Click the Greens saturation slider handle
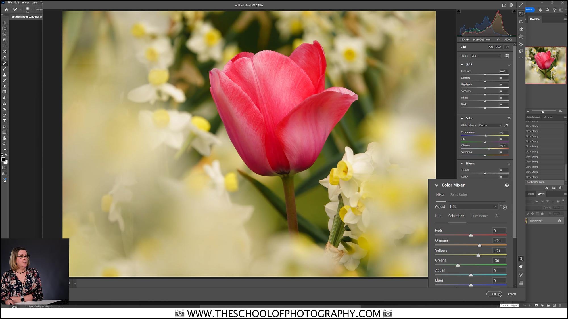 (x=458, y=265)
